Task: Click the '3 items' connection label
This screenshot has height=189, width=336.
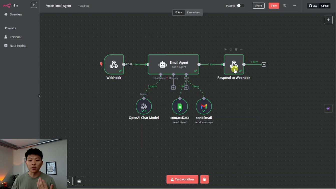Action: (x=152, y=86)
